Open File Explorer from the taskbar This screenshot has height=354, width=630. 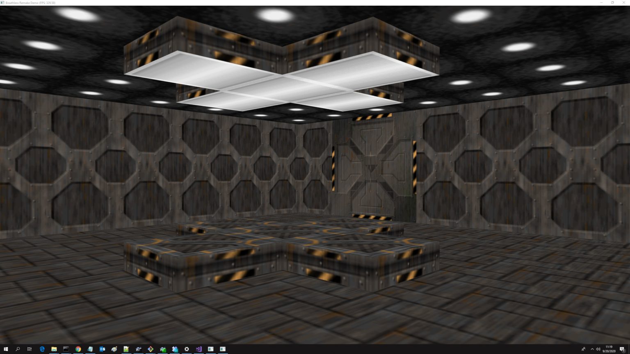(54, 349)
